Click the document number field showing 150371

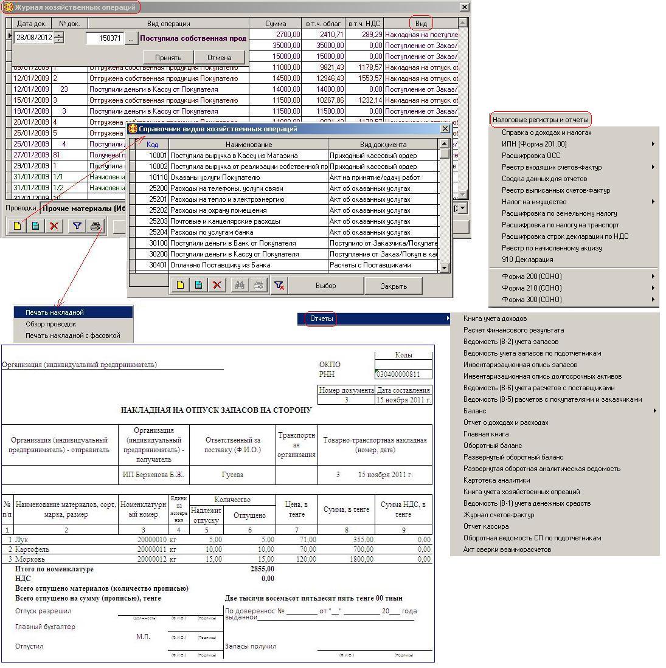point(105,38)
